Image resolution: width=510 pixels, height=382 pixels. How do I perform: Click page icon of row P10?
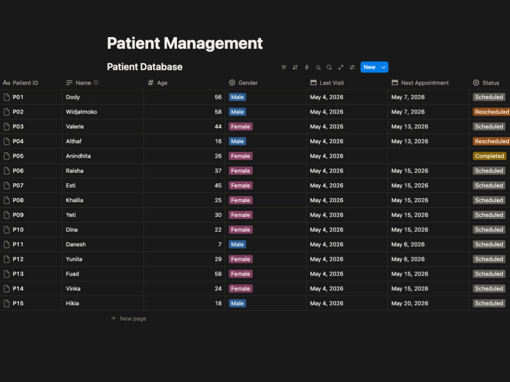7,230
